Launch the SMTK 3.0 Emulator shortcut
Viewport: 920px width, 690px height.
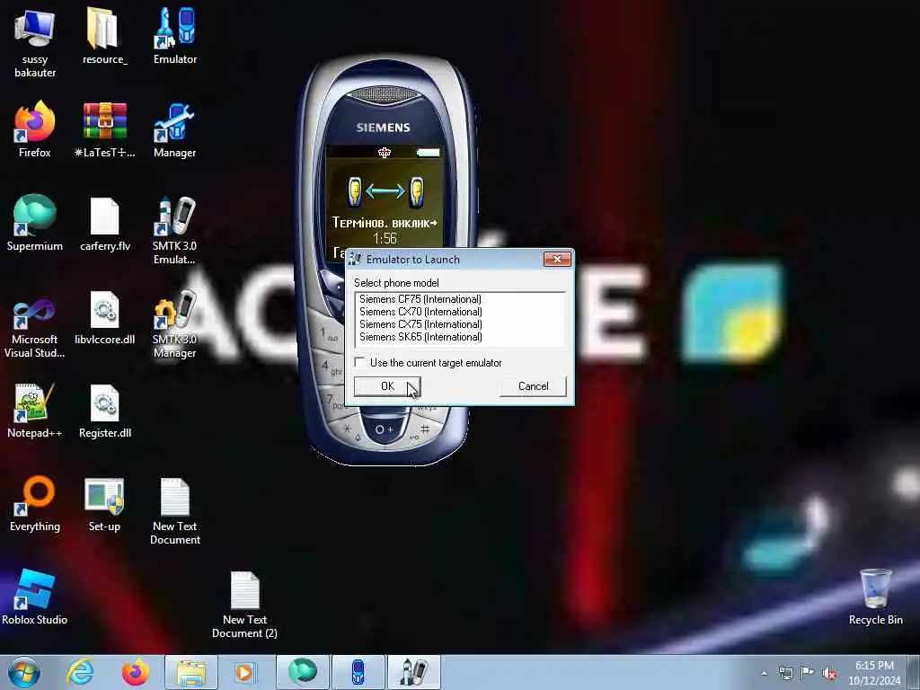click(175, 229)
